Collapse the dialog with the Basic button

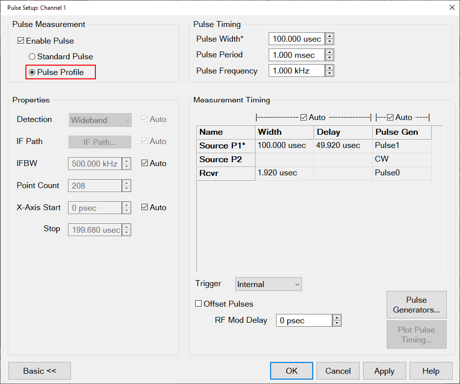40,371
